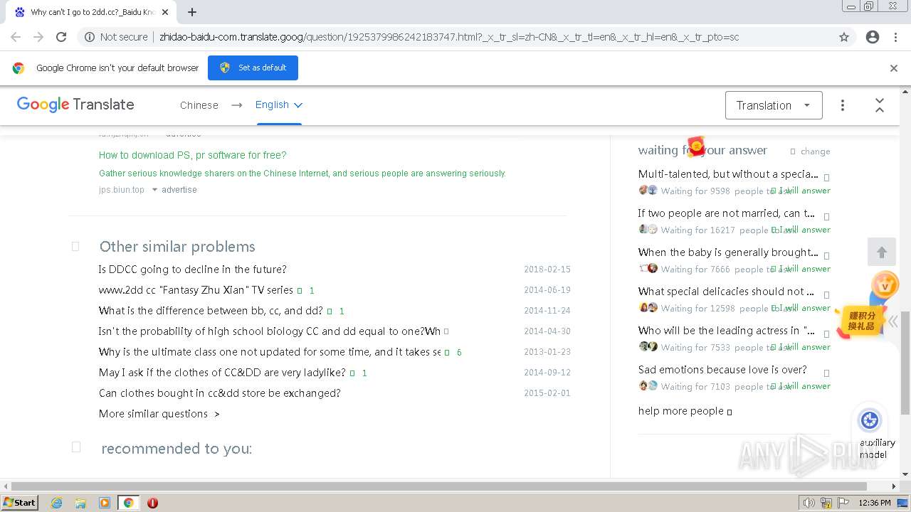Click help more people link
Viewport: 911px width, 512px height.
[x=685, y=411]
